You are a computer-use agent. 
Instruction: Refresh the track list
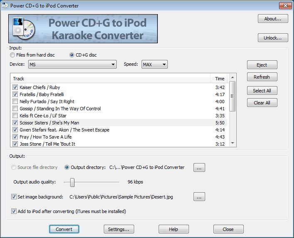click(262, 77)
